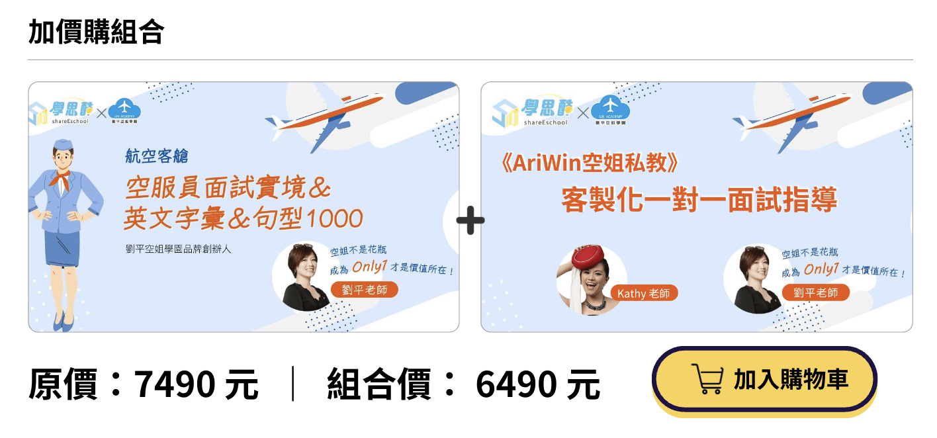Screen dimensions: 937x438
Task: Click the 劉平老師 label on right banner
Action: coord(816,292)
